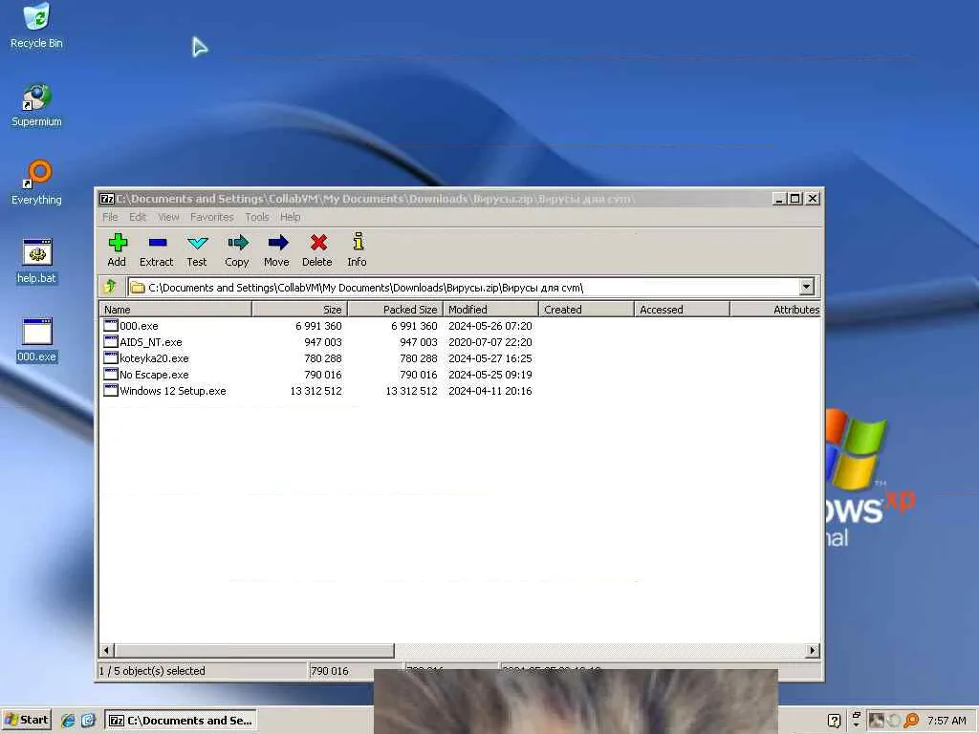
Task: Open the Tools menu
Action: [256, 217]
